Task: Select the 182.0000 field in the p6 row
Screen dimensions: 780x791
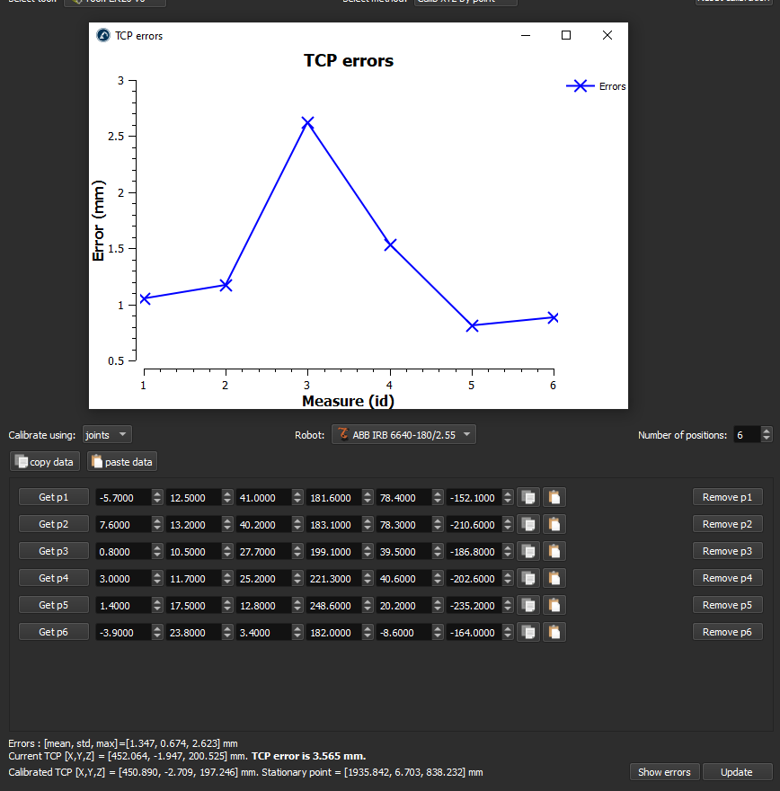Action: click(x=332, y=632)
